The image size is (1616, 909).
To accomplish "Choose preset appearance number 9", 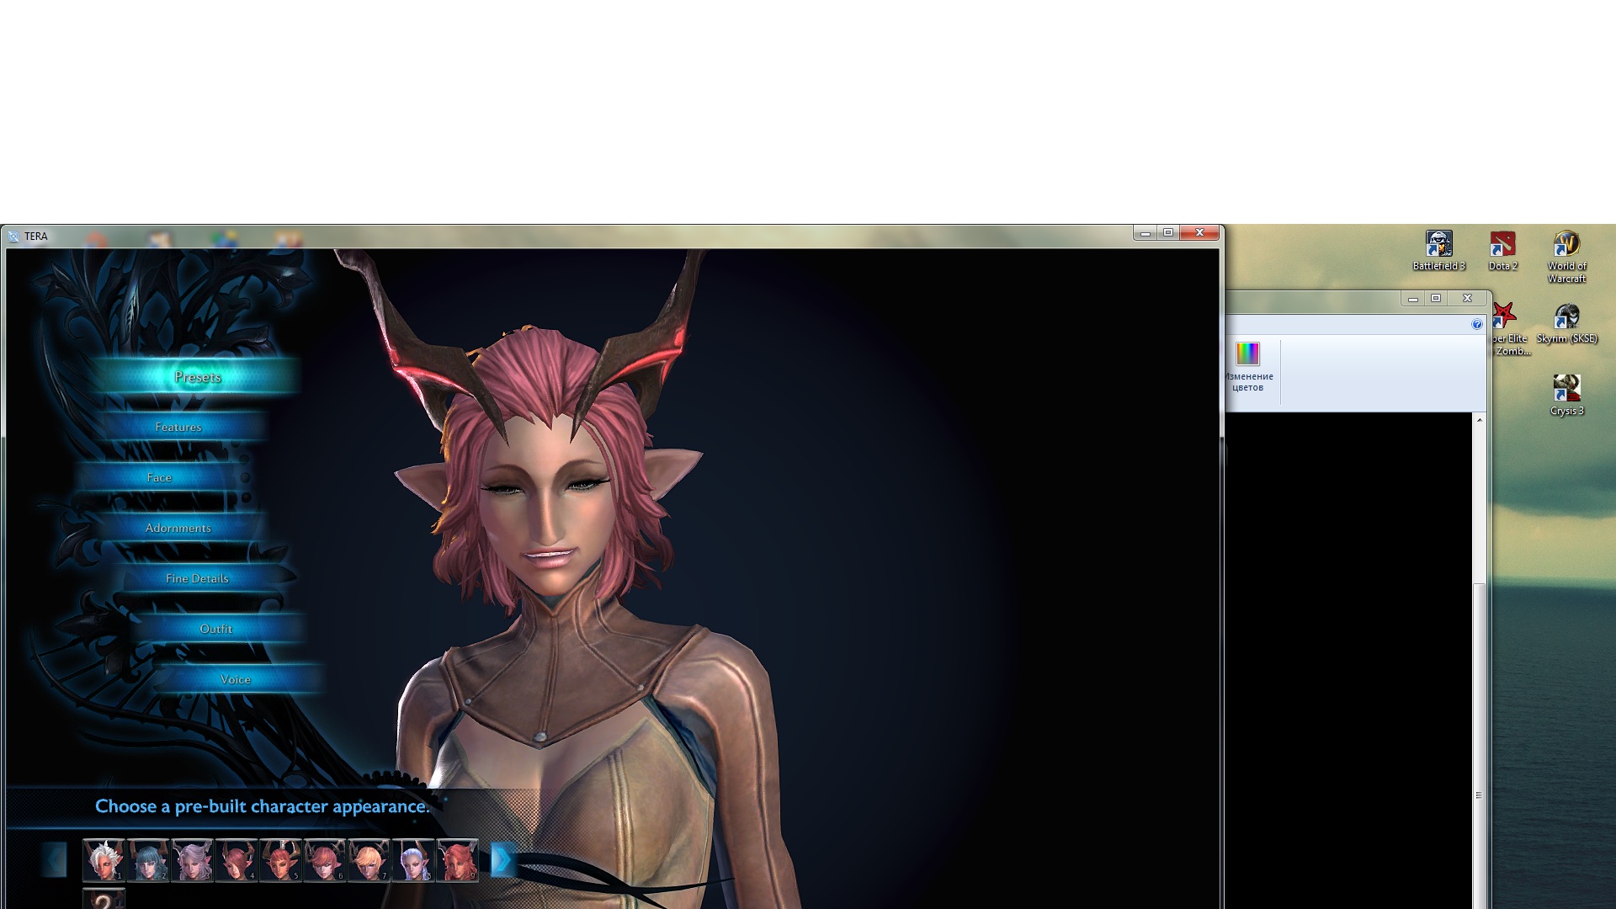I will point(457,859).
